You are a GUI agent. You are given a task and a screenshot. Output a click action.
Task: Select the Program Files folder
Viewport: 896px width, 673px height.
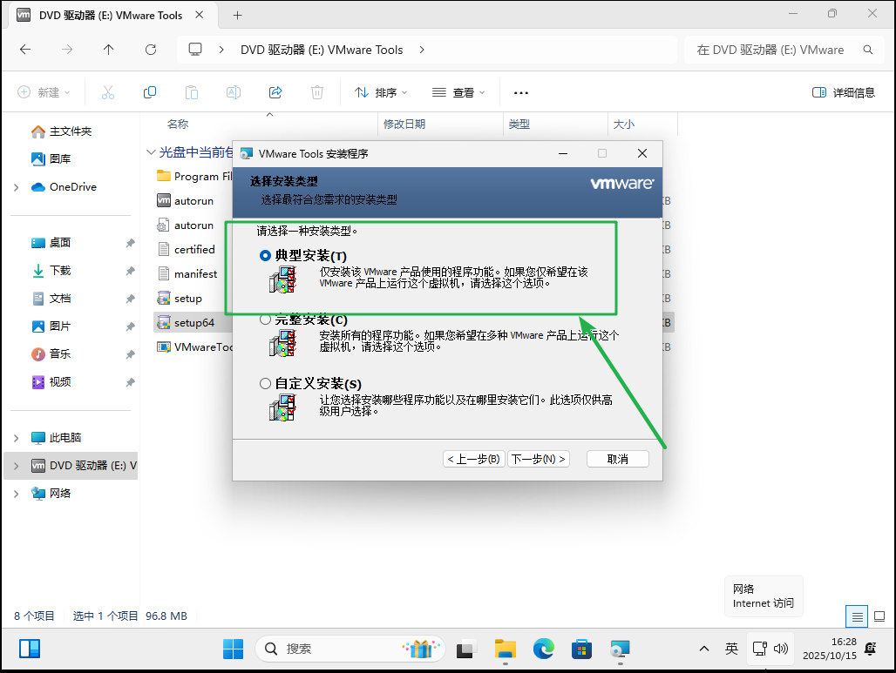click(194, 177)
